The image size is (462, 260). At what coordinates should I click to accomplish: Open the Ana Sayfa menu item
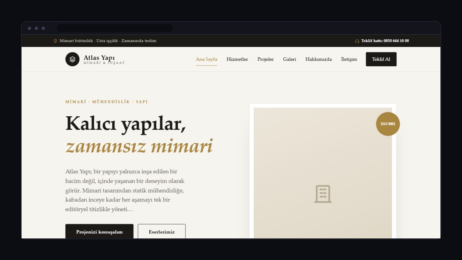click(x=206, y=59)
